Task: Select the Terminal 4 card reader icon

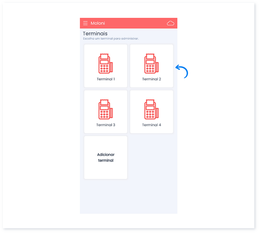Action: 151,110
